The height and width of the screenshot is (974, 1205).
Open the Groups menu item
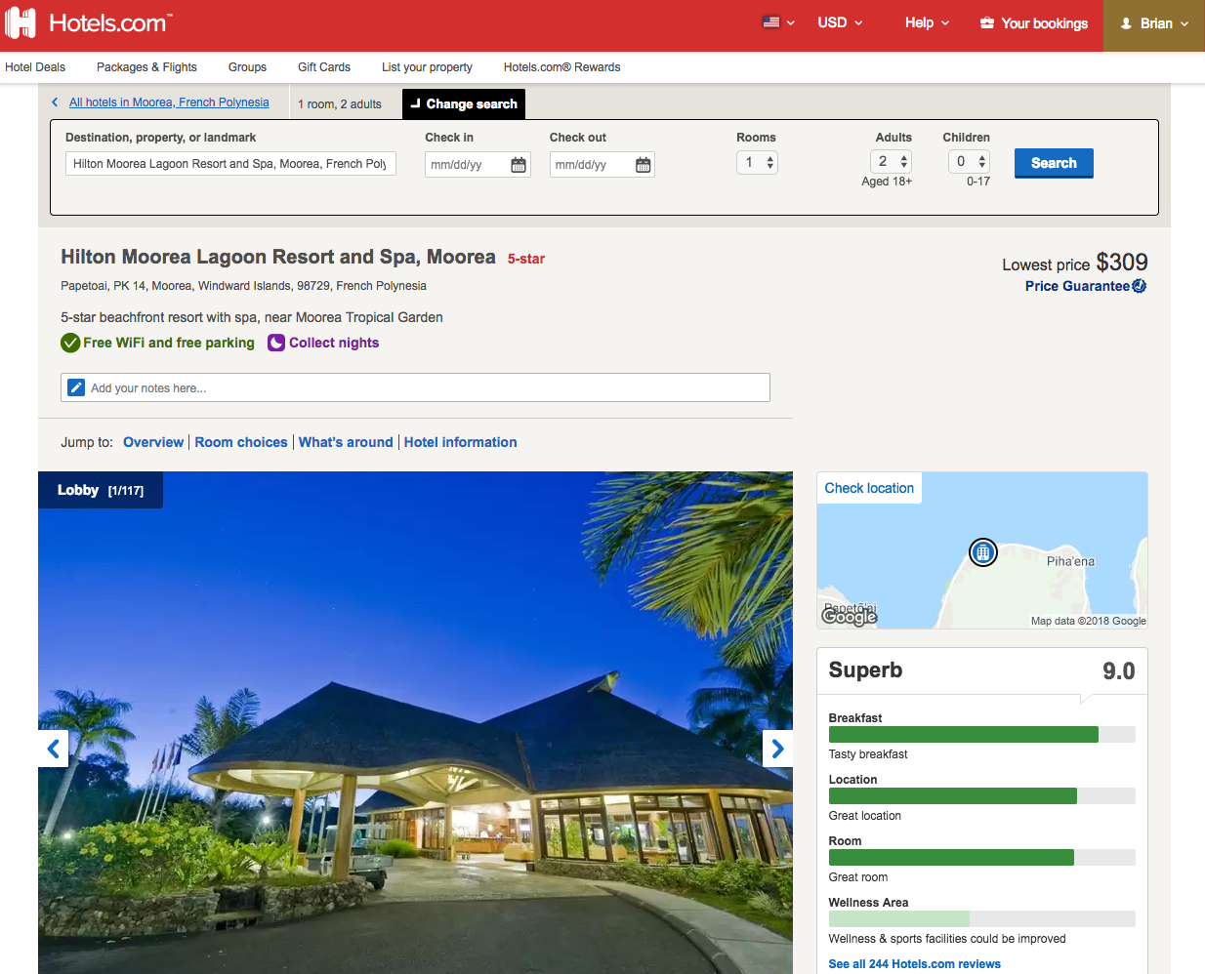click(247, 67)
